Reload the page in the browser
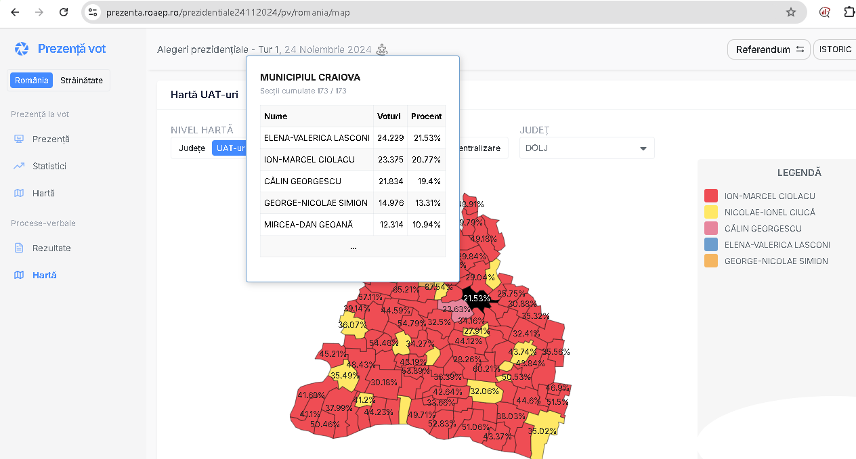This screenshot has width=856, height=459. coord(64,12)
